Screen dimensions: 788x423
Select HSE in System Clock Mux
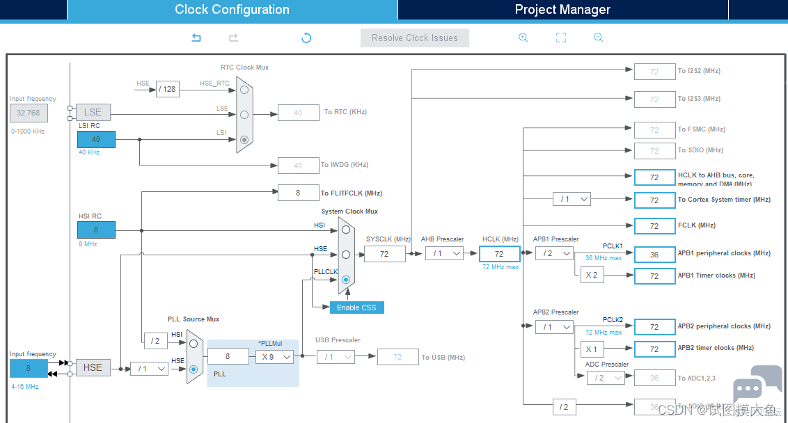[x=346, y=255]
